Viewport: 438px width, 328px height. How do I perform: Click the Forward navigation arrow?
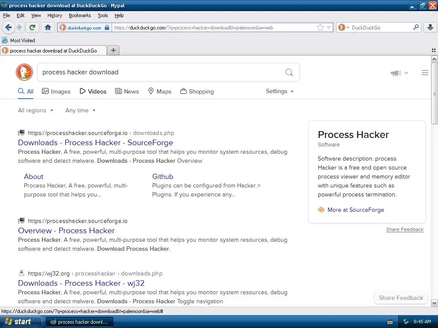[x=19, y=27]
